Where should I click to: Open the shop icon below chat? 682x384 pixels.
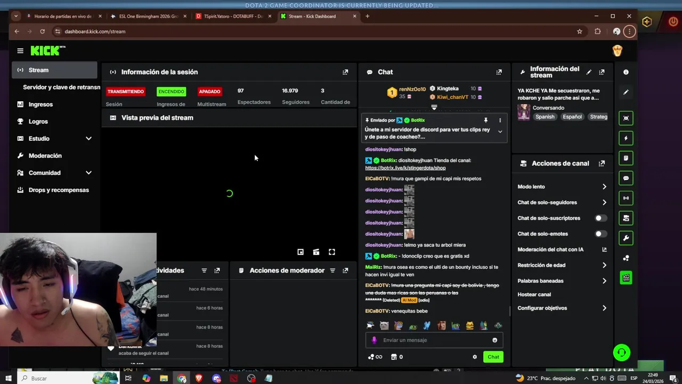click(x=394, y=357)
